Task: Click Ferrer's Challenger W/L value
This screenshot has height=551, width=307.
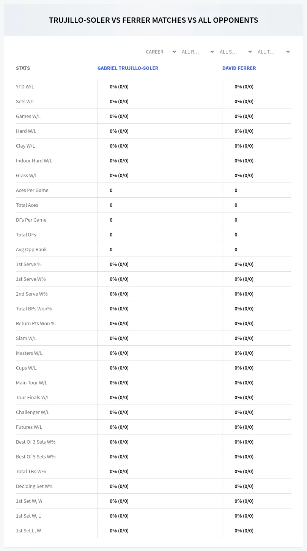Action: click(x=244, y=412)
